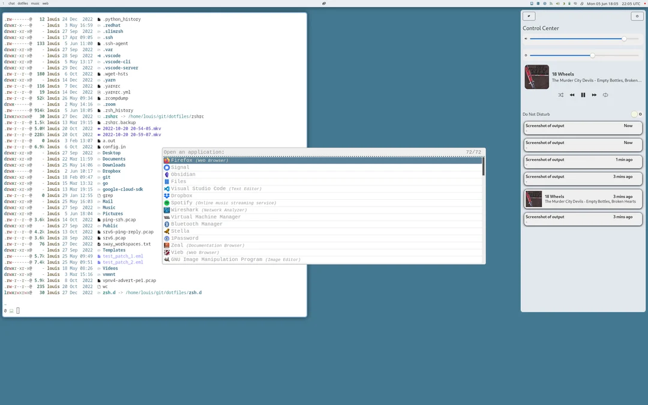This screenshot has height=405, width=648.
Task: Click the arrow button in Control Center header
Action: (x=529, y=16)
